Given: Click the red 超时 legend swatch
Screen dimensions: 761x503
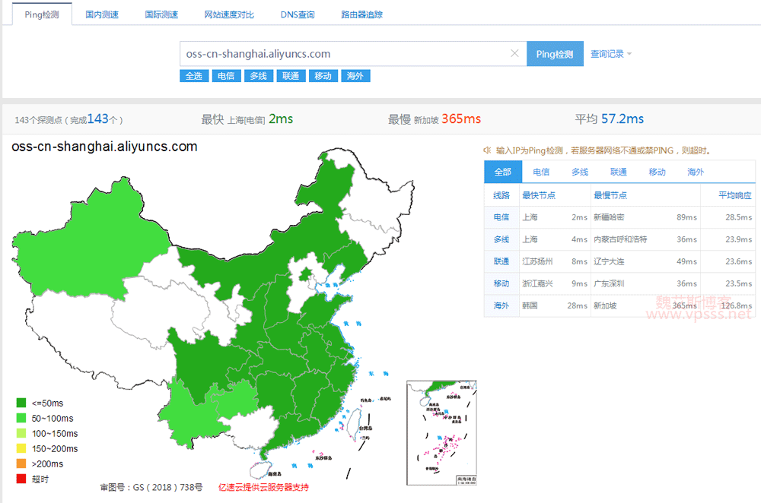Looking at the screenshot, I should tap(21, 479).
